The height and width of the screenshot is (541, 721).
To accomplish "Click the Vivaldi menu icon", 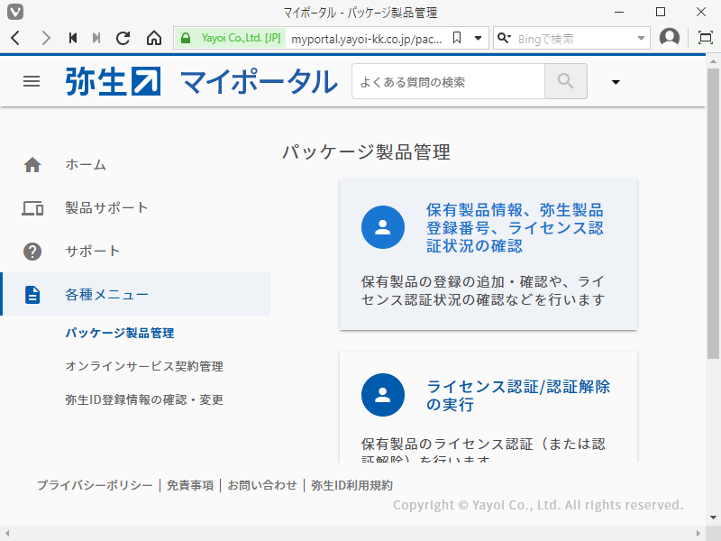I will tap(15, 12).
